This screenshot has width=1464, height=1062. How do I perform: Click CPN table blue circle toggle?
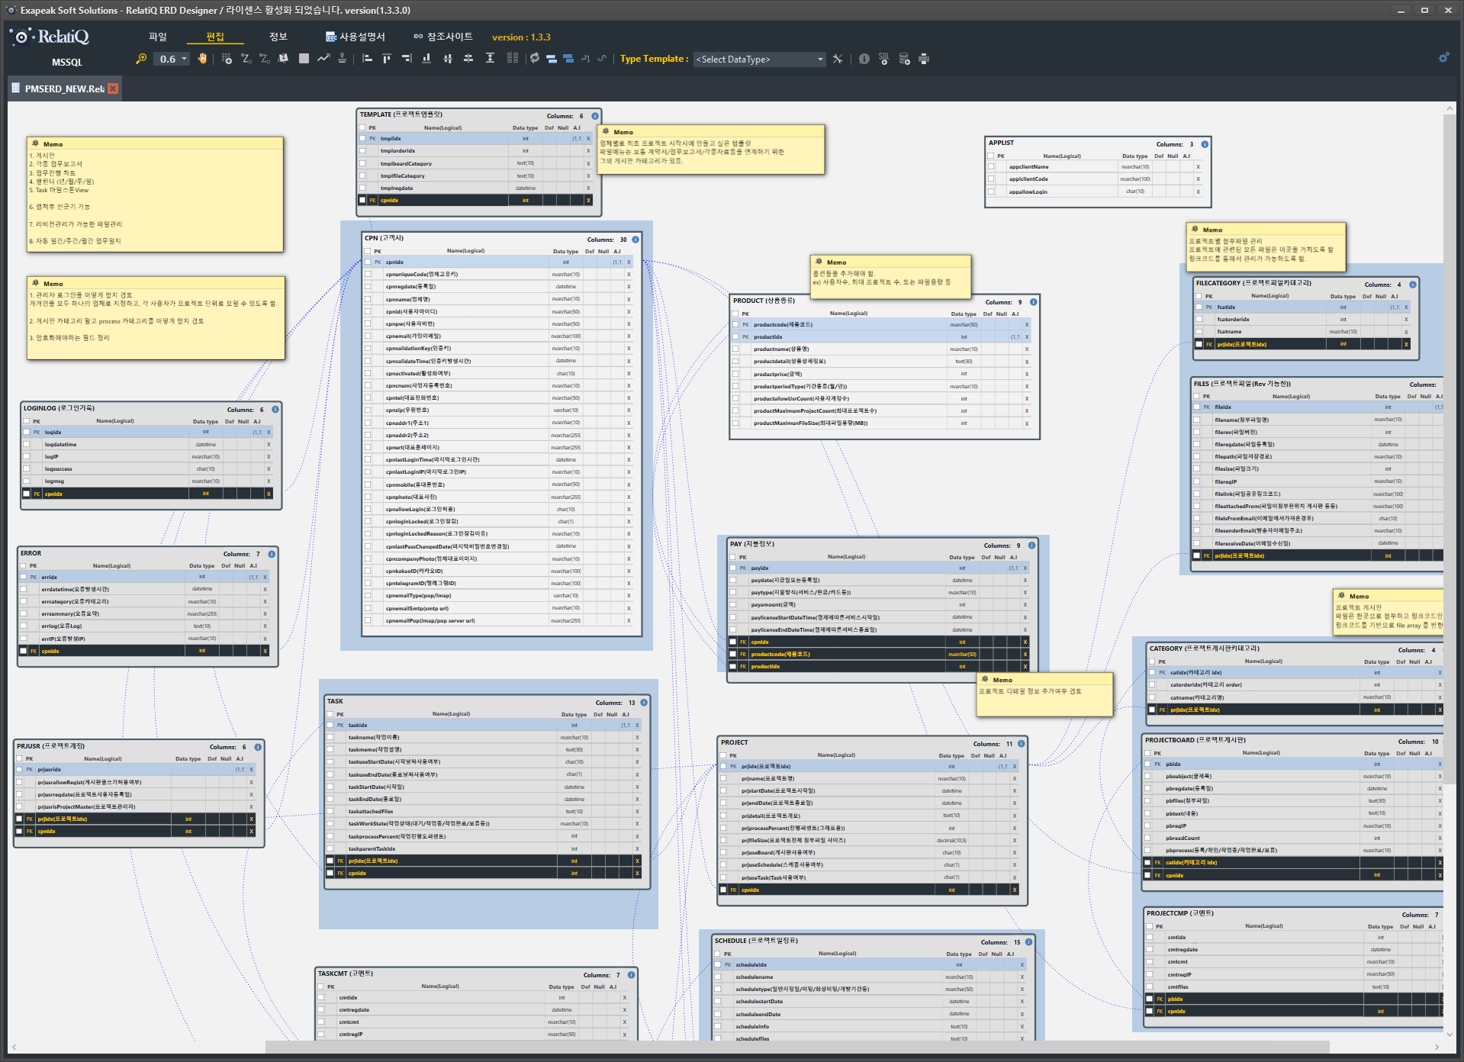click(x=635, y=240)
